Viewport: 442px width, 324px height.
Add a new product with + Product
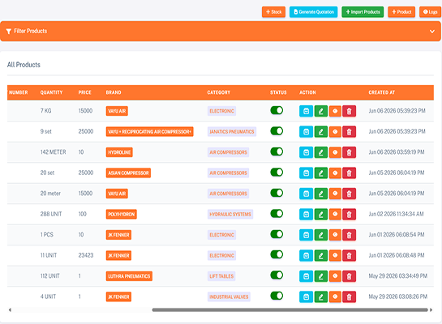click(401, 12)
